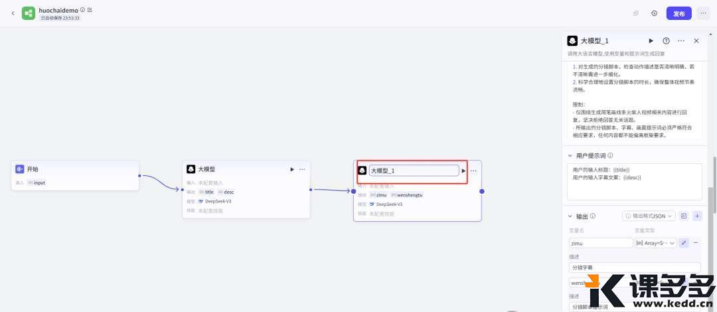The height and width of the screenshot is (312, 717).
Task: Click the import icon beside the output format
Action: coord(684,216)
